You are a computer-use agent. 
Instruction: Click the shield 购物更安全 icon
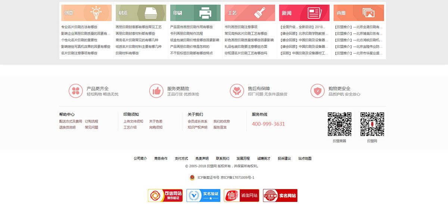(x=317, y=91)
